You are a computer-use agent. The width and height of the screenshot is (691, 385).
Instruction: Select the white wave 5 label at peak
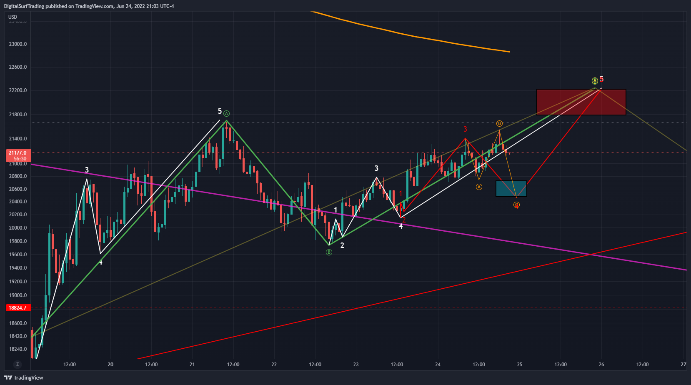220,111
